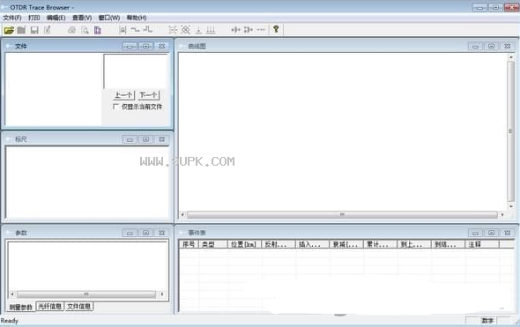Maximize the 曲线图 panel
The height and width of the screenshot is (327, 520).
tap(492, 46)
